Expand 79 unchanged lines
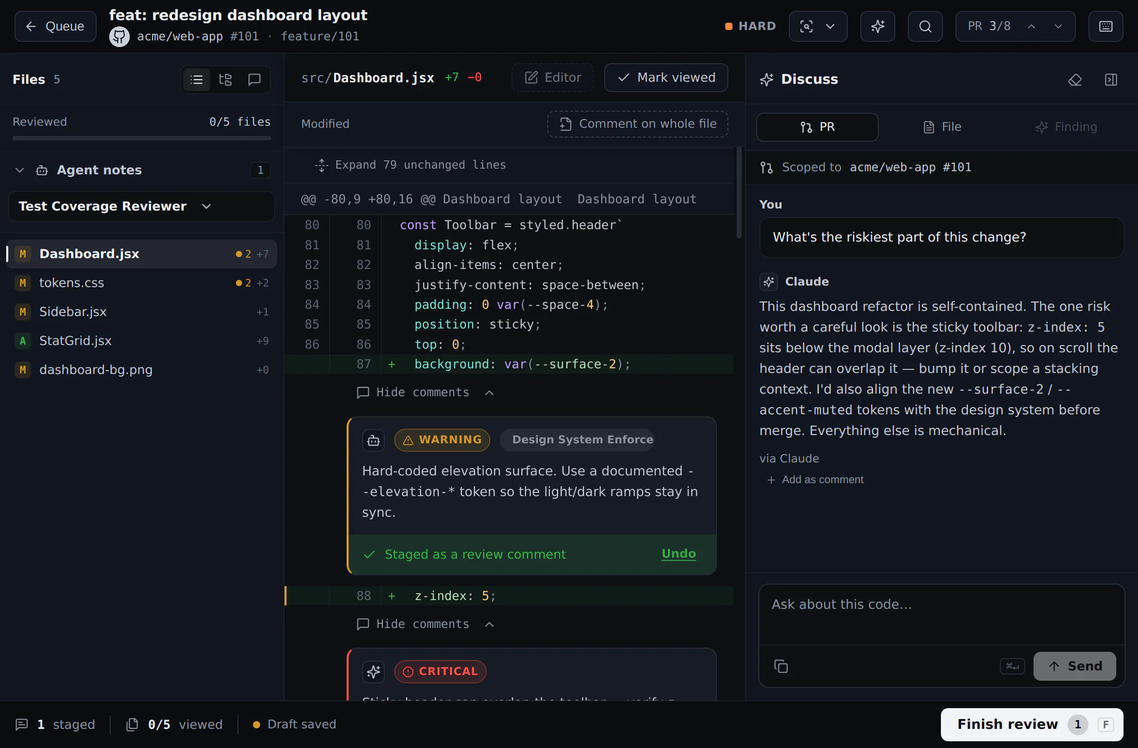 pos(410,165)
